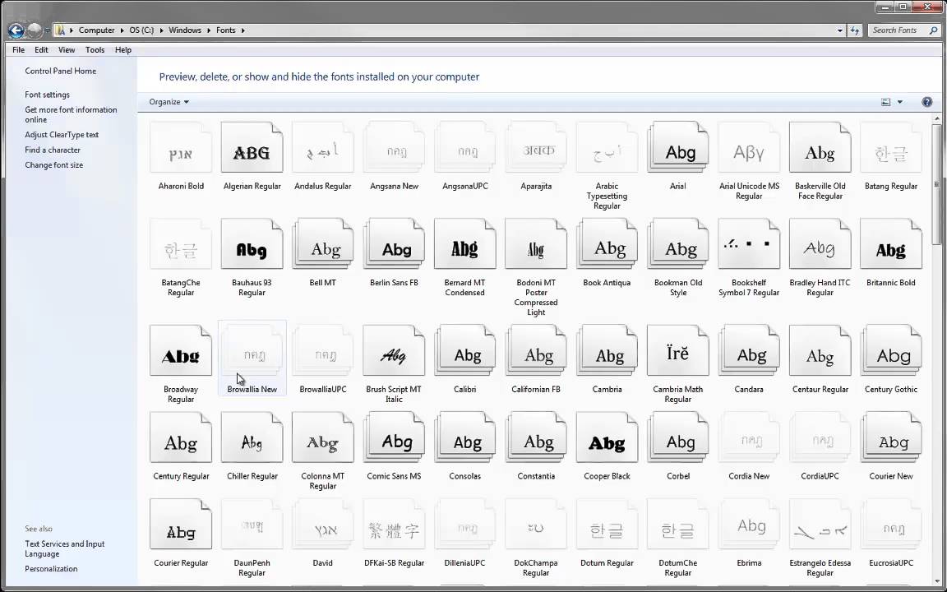The height and width of the screenshot is (592, 947).
Task: Select the DFKai-SB Regular font icon
Action: [x=394, y=525]
